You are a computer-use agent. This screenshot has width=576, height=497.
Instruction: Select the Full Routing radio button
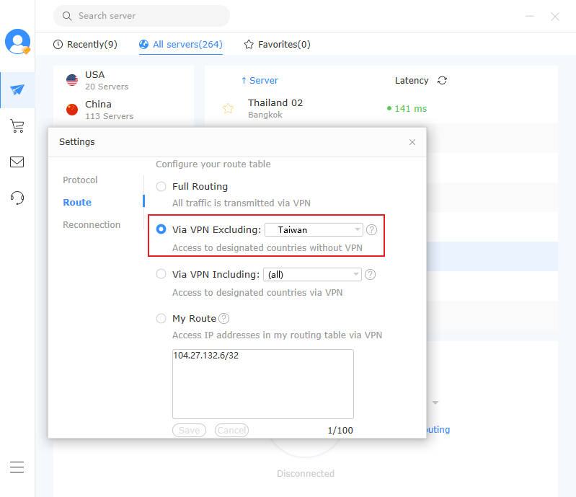[x=161, y=187]
